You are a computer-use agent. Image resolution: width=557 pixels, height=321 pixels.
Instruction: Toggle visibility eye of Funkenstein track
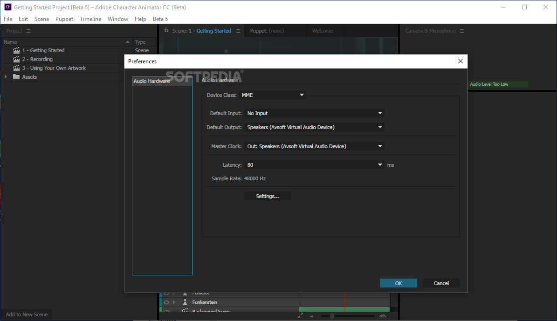tap(166, 302)
